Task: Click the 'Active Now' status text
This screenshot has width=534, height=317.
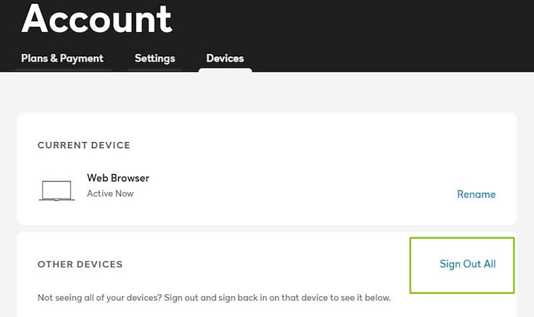Action: (110, 193)
